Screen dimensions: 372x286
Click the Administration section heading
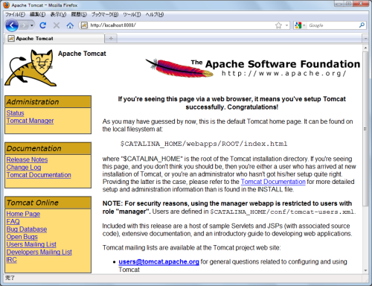click(x=48, y=102)
